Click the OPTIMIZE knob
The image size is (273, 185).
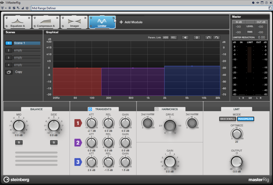pyautogui.click(x=237, y=134)
